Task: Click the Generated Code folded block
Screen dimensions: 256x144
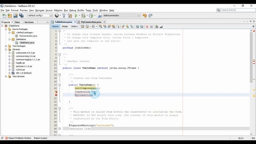Action: click(x=80, y=129)
